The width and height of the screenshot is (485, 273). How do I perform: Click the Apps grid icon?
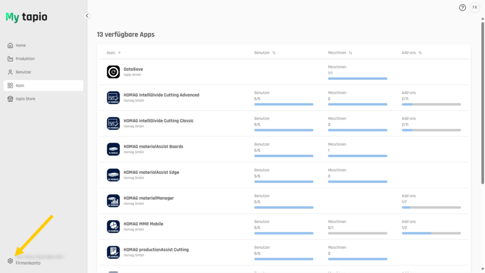coord(10,85)
